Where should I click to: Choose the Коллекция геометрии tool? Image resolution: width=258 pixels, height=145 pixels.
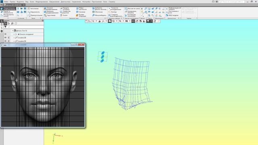tap(130, 15)
